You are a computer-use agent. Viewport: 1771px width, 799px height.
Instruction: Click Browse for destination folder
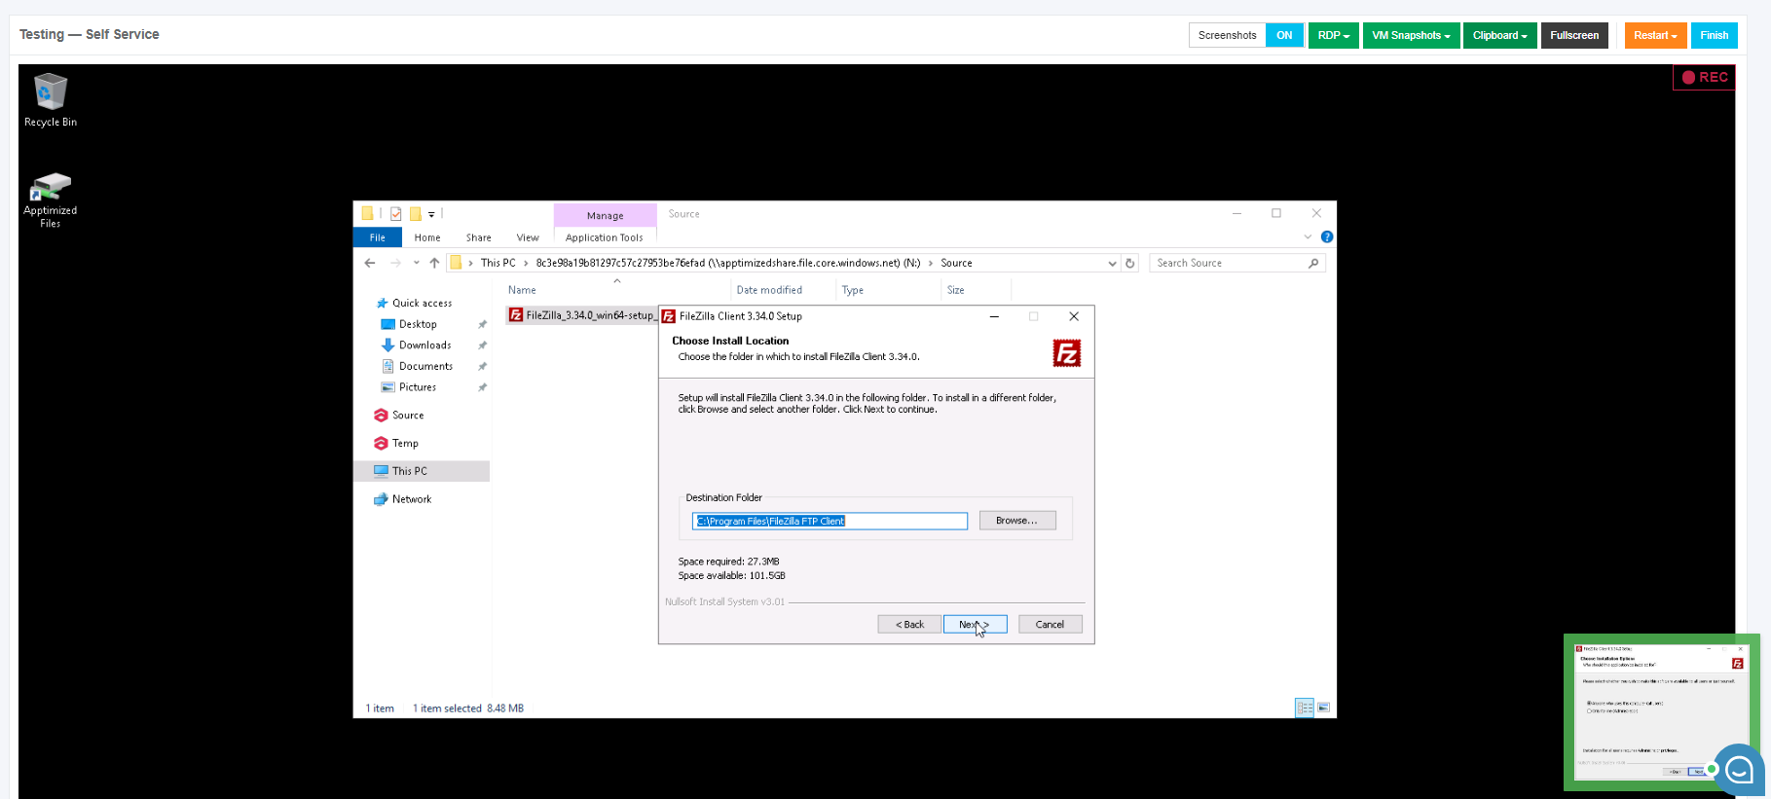(x=1017, y=521)
